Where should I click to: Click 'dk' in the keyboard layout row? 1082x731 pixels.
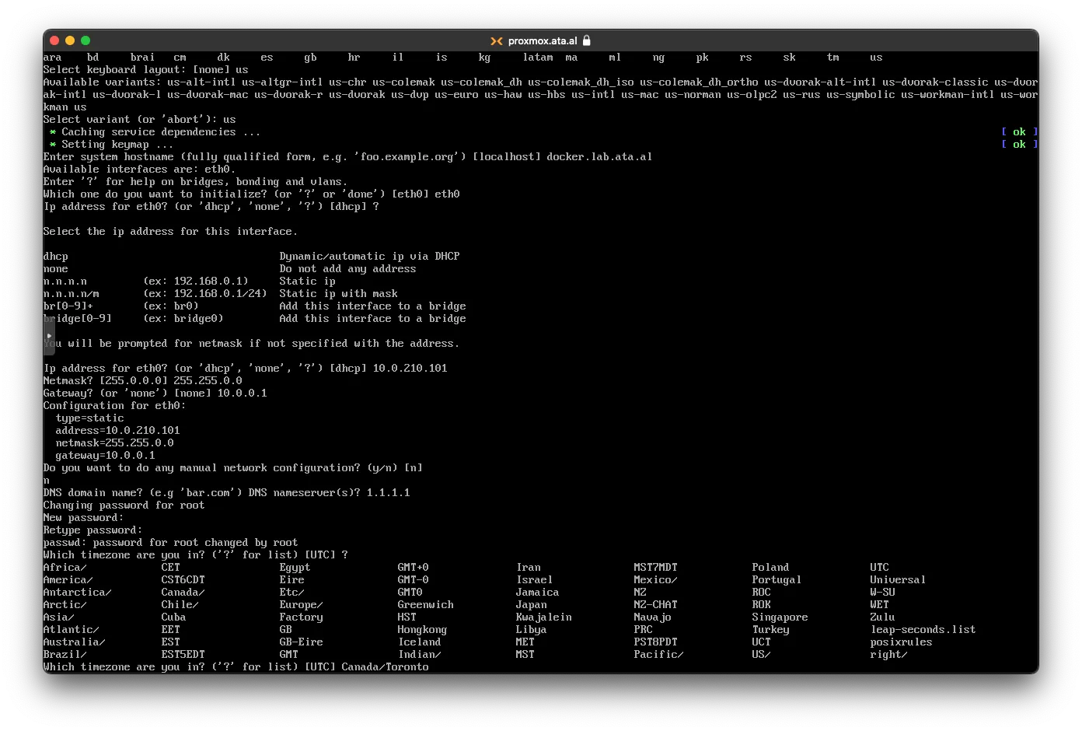click(224, 58)
